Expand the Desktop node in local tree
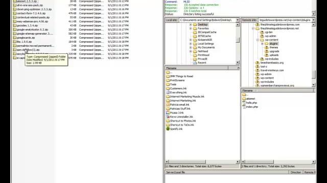Screen dimensions: 327x183 [191, 24]
